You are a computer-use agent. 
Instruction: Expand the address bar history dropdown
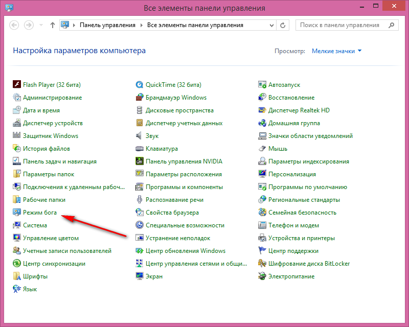click(x=271, y=26)
